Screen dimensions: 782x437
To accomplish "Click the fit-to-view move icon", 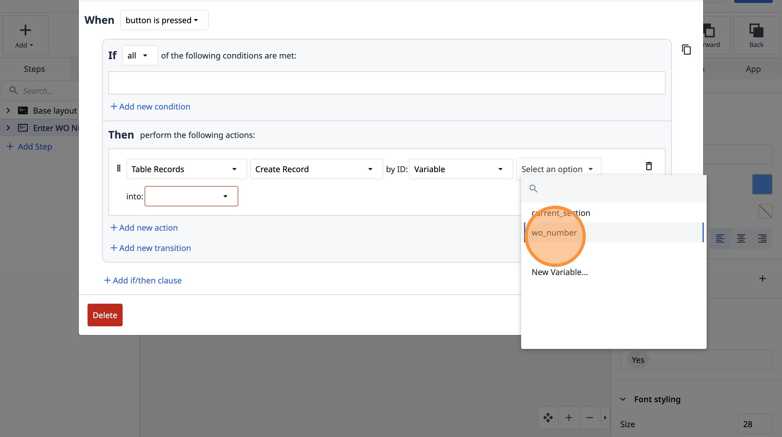I will point(548,418).
